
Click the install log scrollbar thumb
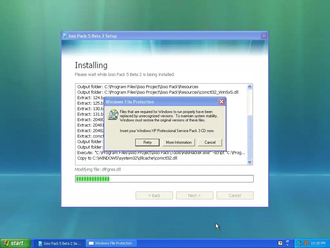(250, 137)
